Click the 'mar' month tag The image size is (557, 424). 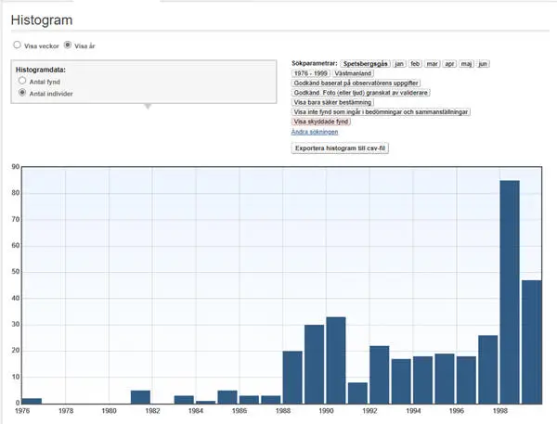point(432,63)
